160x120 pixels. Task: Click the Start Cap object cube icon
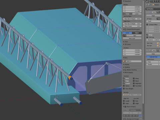158,43
